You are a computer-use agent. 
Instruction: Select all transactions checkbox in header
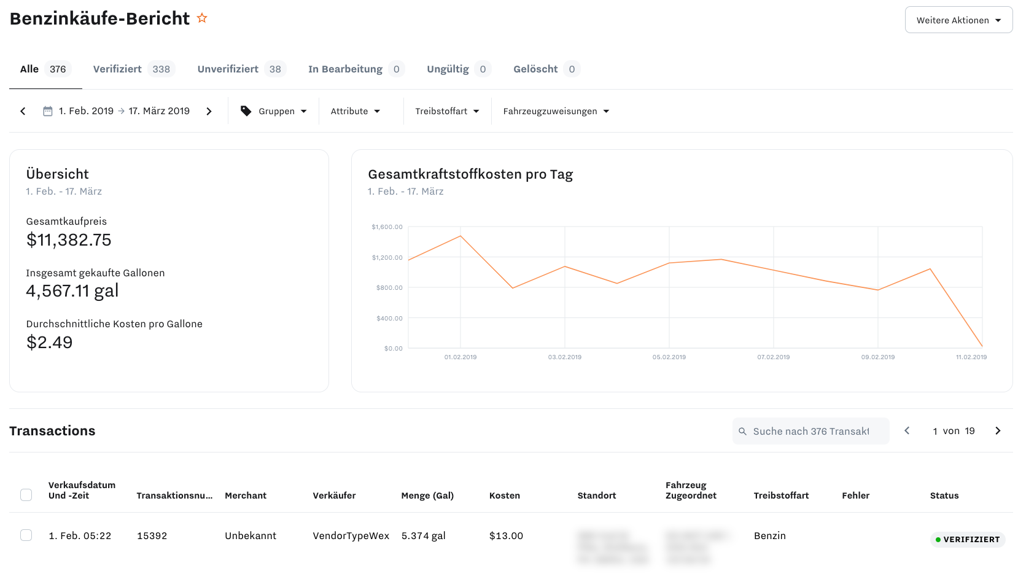coord(26,495)
